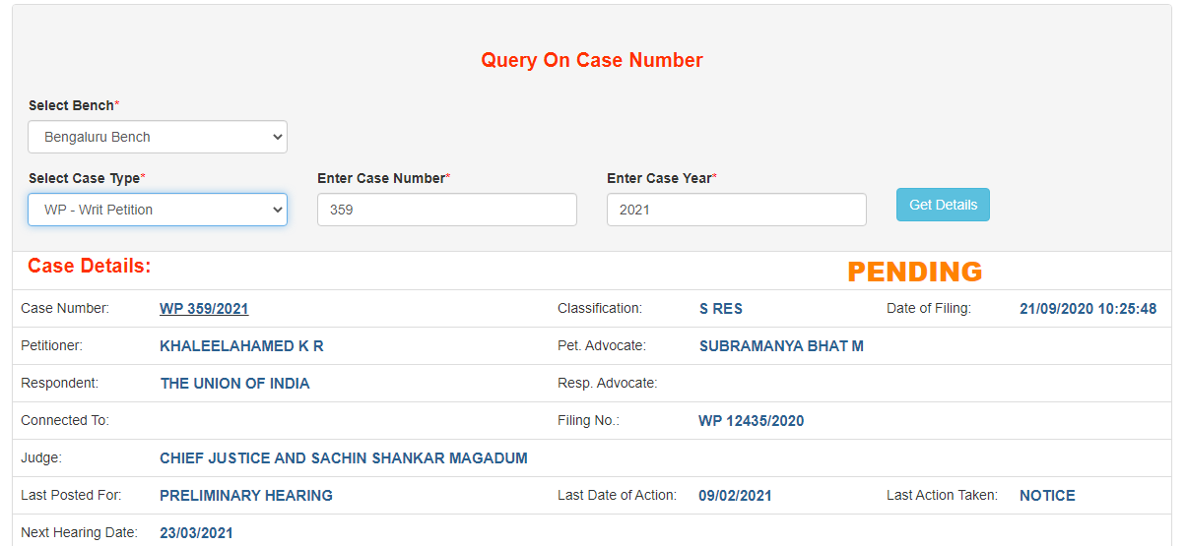
Task: Click advocate name SUBRAMANYA BHAT M
Action: [x=781, y=346]
